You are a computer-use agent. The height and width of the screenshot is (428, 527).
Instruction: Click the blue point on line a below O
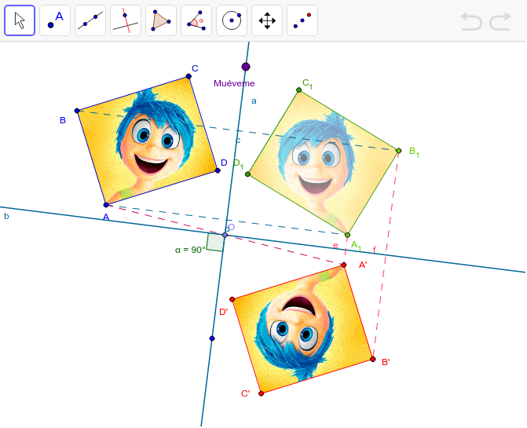pos(212,338)
